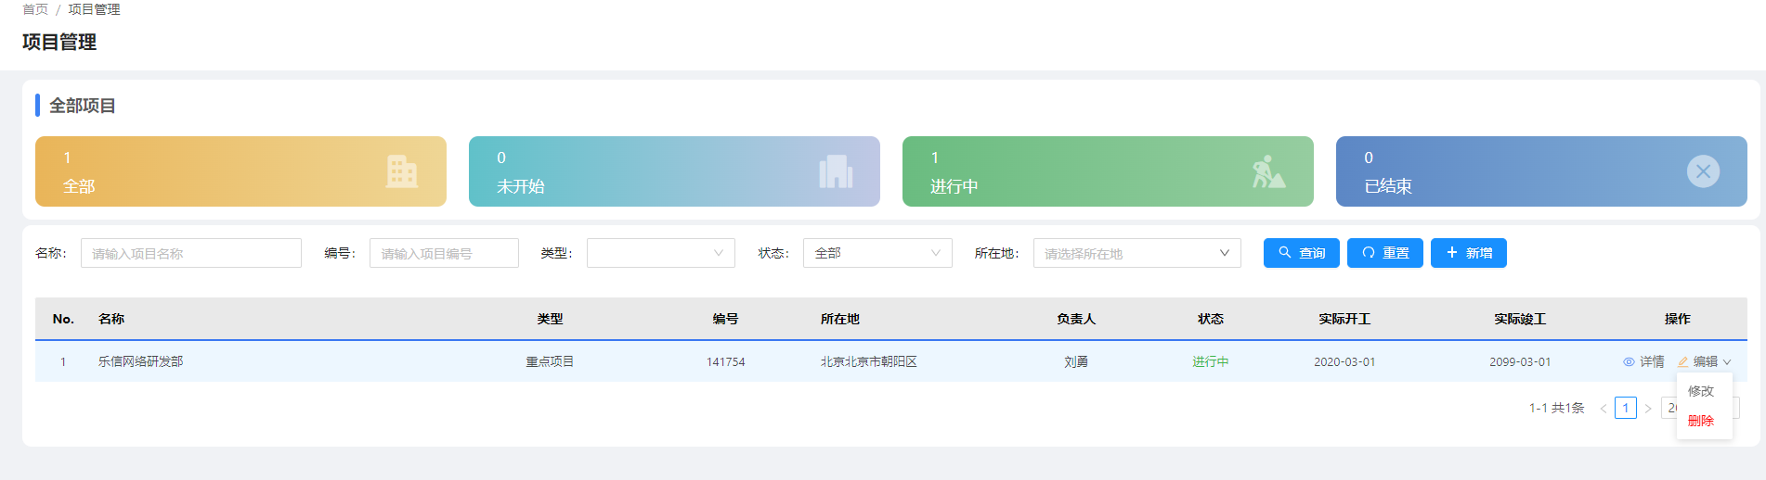Expand the 状态 dropdown showing 全部
The image size is (1766, 480).
(877, 253)
